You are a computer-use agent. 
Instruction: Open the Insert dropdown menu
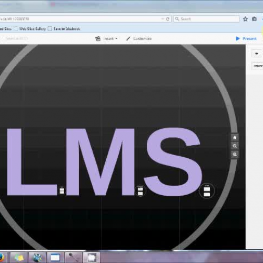point(106,38)
